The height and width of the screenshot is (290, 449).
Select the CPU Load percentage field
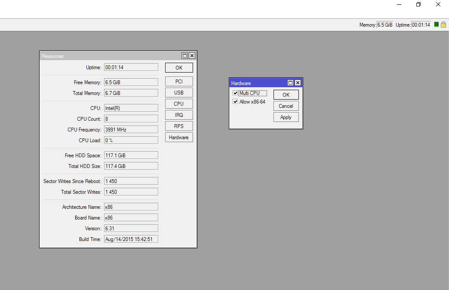pyautogui.click(x=131, y=140)
